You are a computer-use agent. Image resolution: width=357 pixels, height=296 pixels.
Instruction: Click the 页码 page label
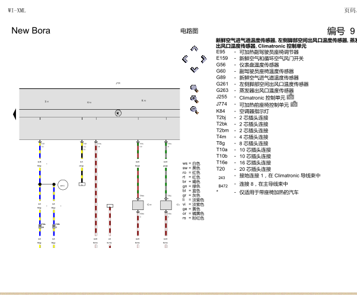coord(350,10)
